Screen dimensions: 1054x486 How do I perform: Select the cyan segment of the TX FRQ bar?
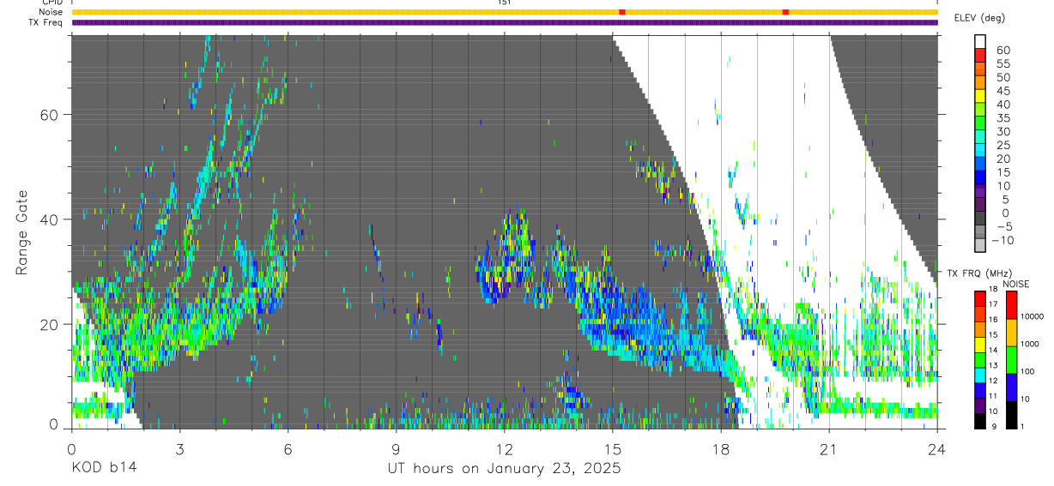click(980, 375)
